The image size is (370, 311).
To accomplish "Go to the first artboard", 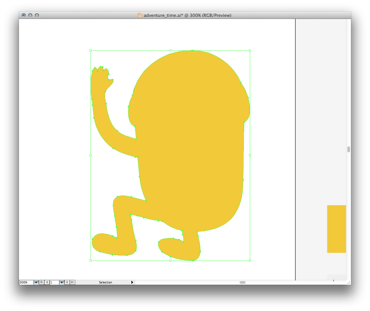I will [x=42, y=282].
